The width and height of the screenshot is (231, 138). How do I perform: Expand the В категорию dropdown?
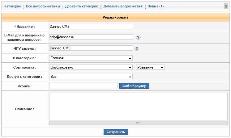(x=91, y=58)
